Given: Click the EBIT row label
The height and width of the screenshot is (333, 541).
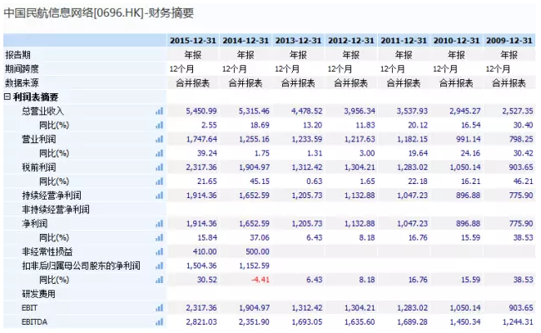Looking at the screenshot, I should pos(30,308).
